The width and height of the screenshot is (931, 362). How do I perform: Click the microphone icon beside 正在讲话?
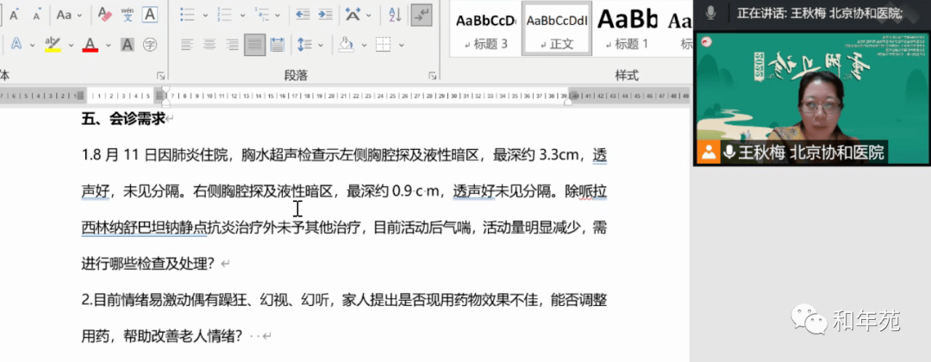(710, 13)
